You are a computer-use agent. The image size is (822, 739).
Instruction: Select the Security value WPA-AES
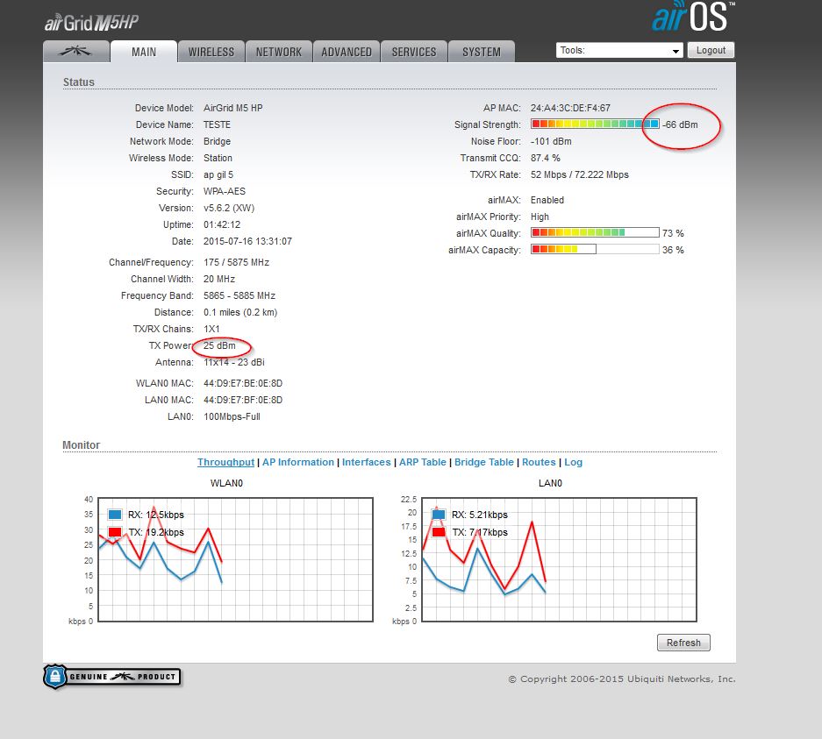[225, 191]
